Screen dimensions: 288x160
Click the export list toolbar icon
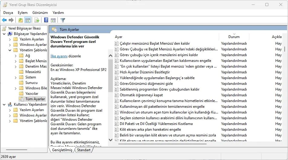[37, 20]
